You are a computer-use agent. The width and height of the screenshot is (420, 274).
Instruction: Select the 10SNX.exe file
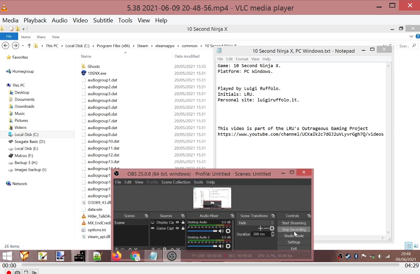click(x=97, y=73)
